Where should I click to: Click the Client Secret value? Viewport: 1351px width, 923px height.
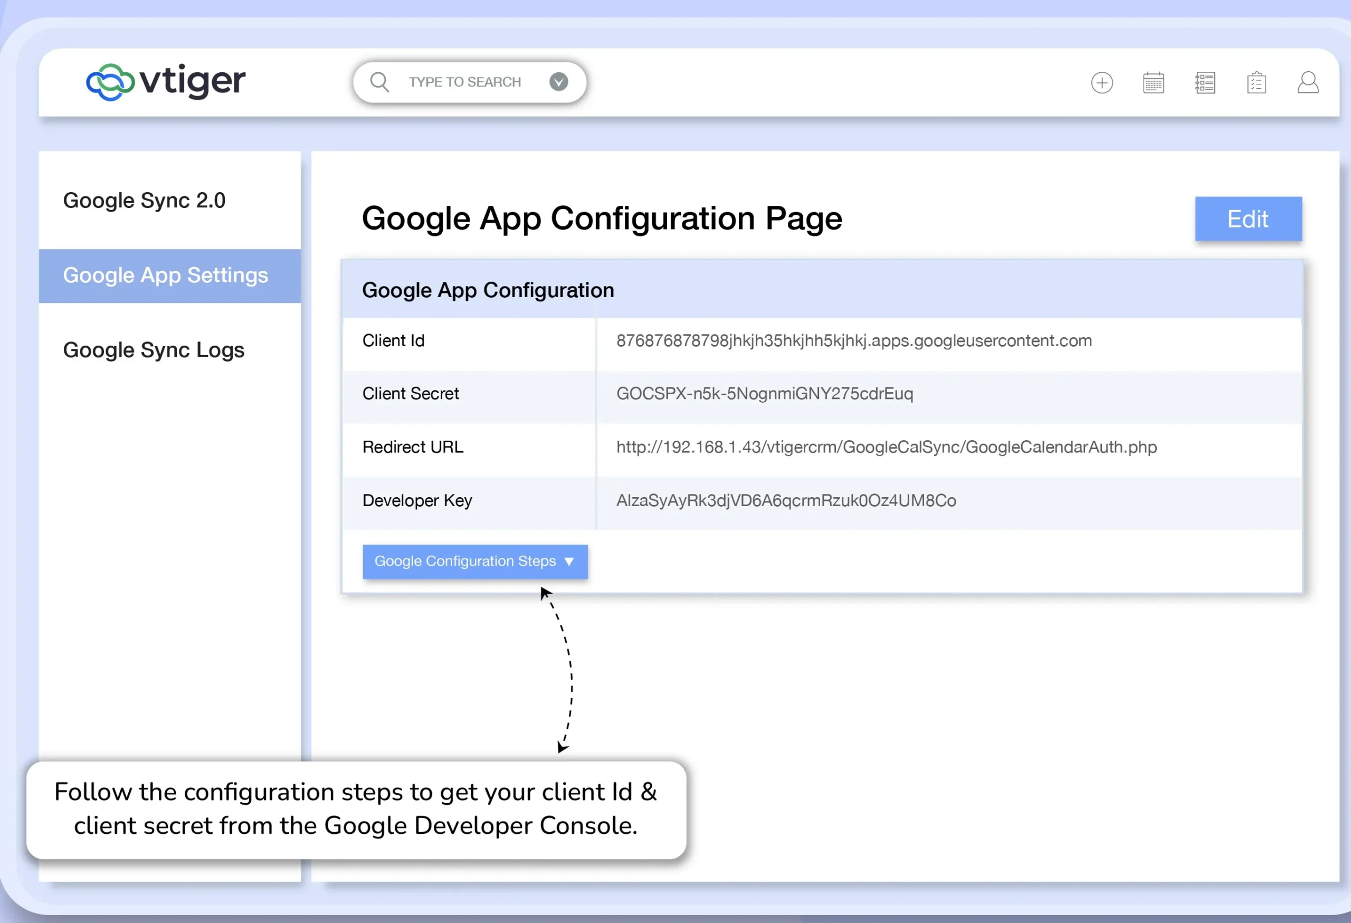tap(765, 394)
